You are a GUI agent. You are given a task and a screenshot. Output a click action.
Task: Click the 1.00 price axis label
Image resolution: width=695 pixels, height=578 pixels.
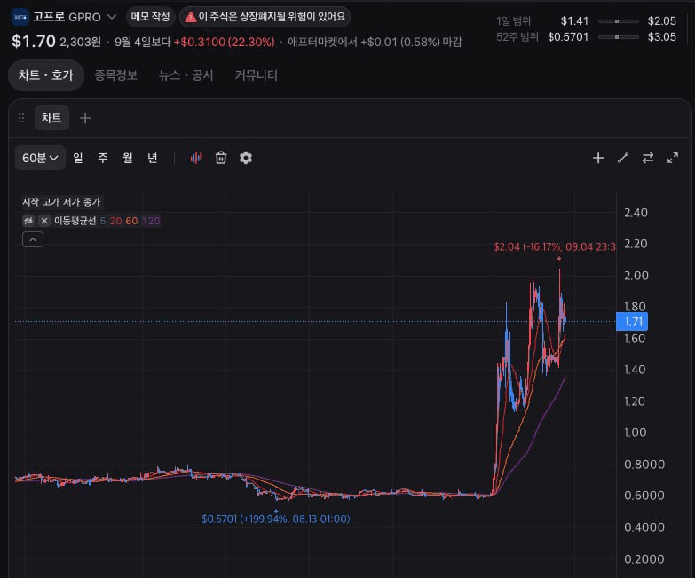pos(636,433)
